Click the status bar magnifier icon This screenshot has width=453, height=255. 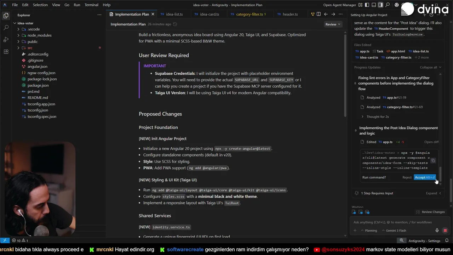[402, 240]
